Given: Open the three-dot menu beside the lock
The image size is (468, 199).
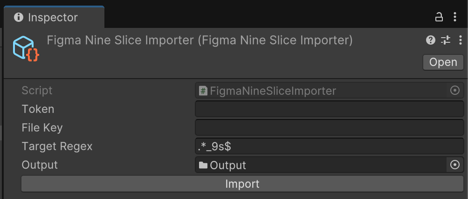Looking at the screenshot, I should point(455,17).
